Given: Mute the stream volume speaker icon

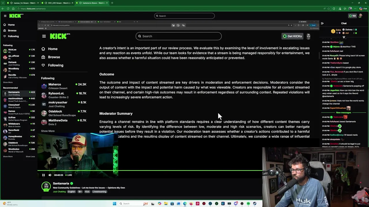Looking at the screenshot, I should (x=50, y=175).
